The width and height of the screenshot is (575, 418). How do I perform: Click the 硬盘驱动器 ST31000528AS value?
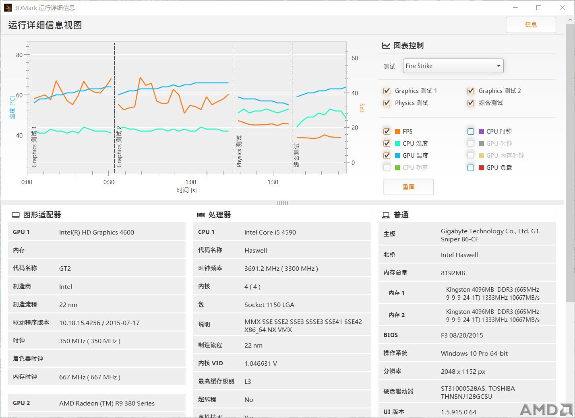[478, 393]
